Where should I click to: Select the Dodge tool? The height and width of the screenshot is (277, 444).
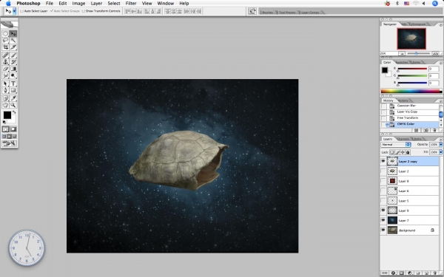(x=13, y=75)
